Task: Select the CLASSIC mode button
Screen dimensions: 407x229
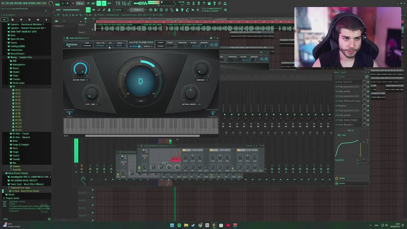Action: (x=161, y=43)
